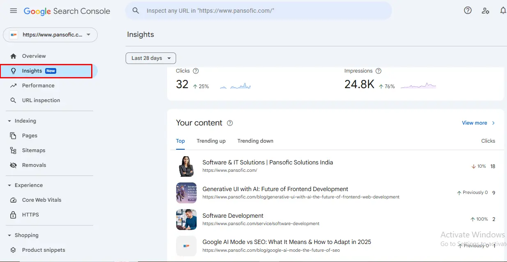507x262 pixels.
Task: Click the 100% increase indicator
Action: click(x=479, y=219)
